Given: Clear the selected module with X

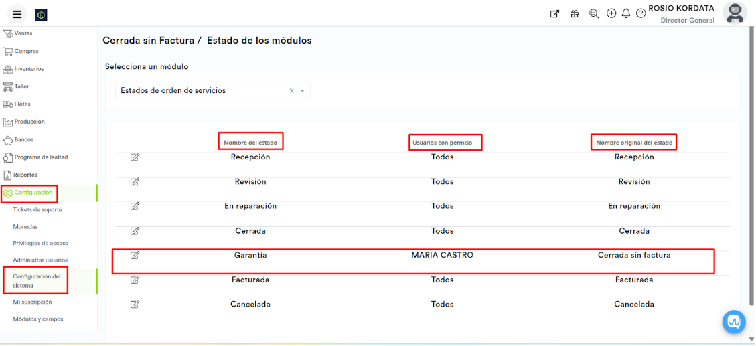Looking at the screenshot, I should point(291,91).
